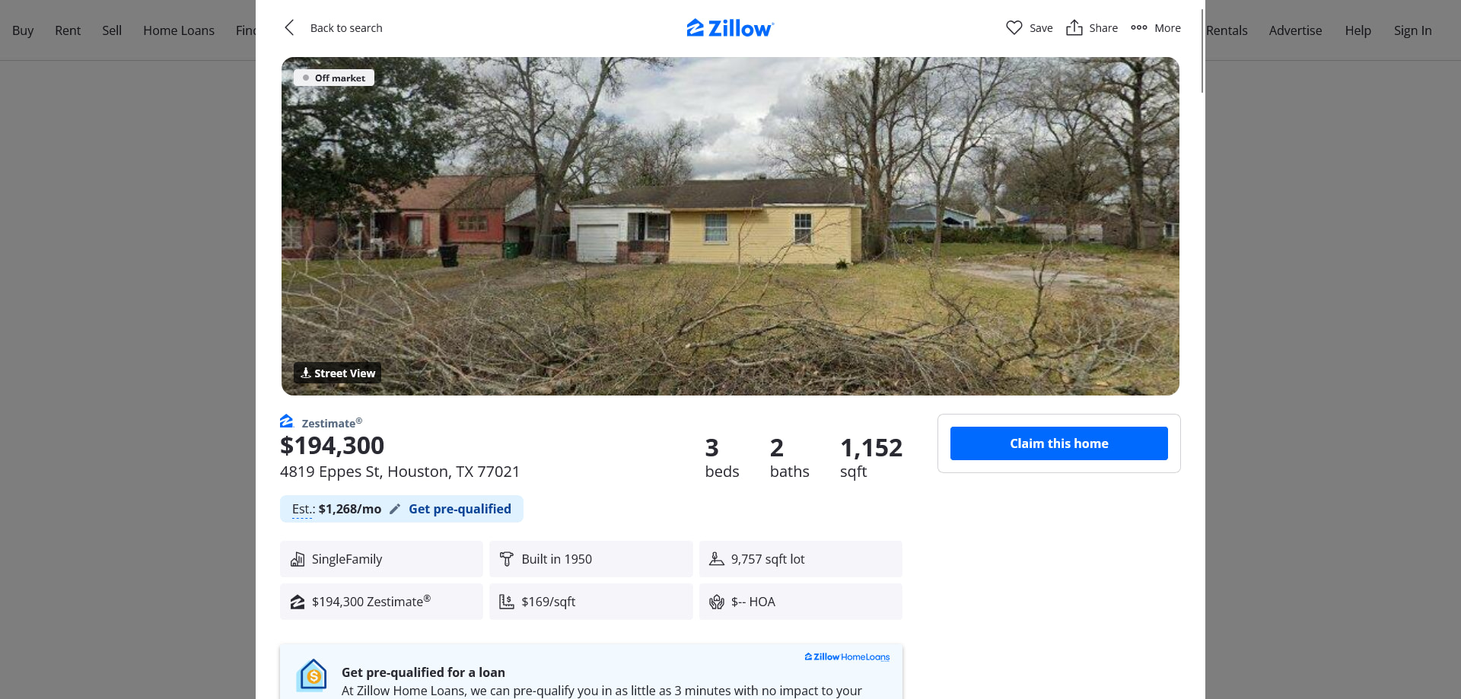The image size is (1461, 699).
Task: Click Sign In in the header
Action: pyautogui.click(x=1412, y=30)
